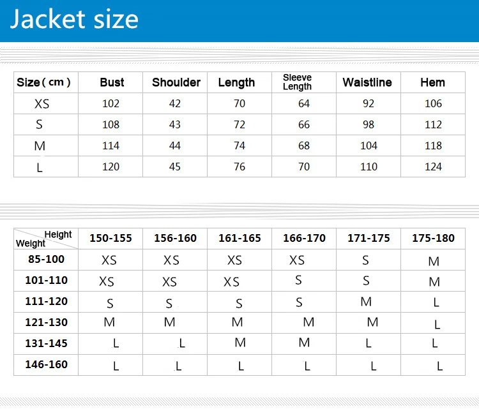Image resolution: width=479 pixels, height=416 pixels.
Task: Select the L row label in measurements table
Action: (x=40, y=167)
